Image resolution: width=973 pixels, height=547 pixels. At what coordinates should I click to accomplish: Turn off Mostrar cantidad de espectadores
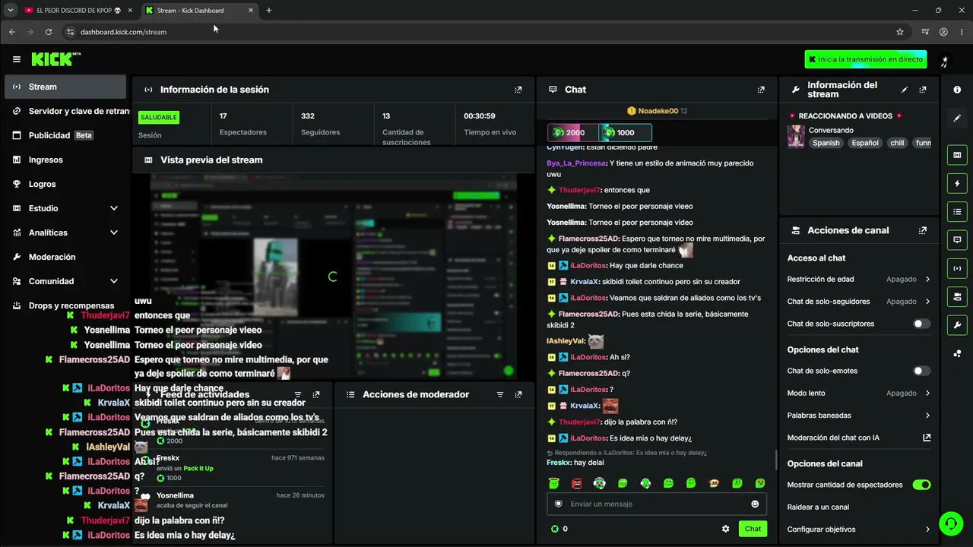coord(921,485)
